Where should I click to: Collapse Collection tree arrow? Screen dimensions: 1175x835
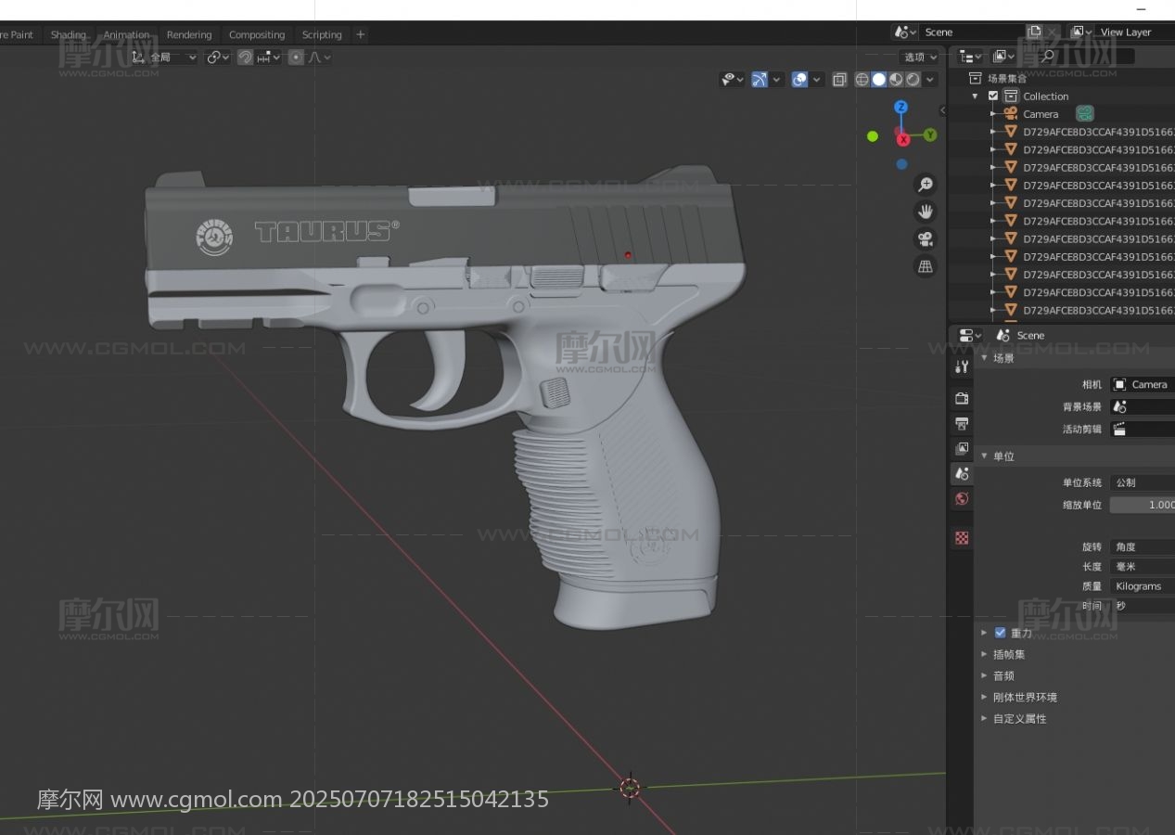pyautogui.click(x=975, y=96)
